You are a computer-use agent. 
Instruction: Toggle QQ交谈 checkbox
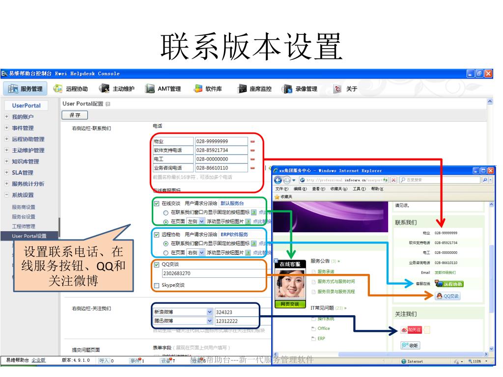[x=157, y=265]
